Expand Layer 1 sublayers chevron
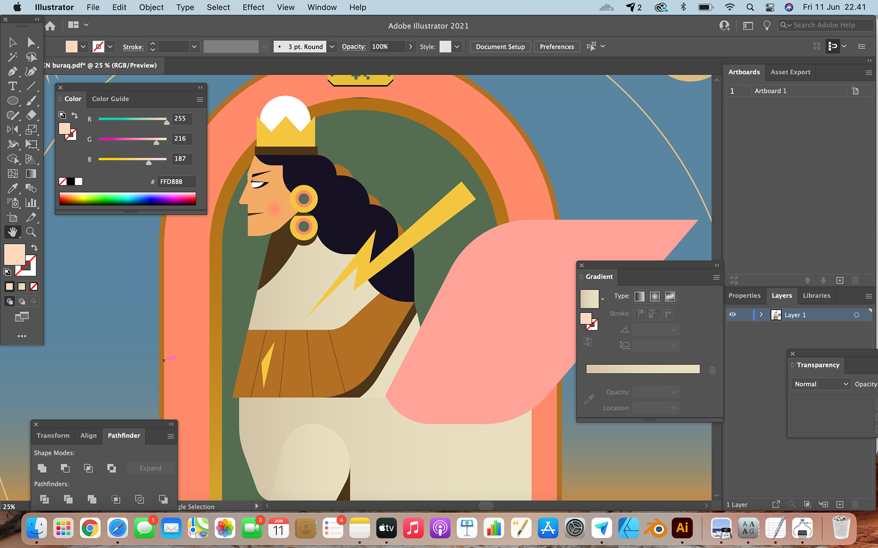878x548 pixels. pos(761,315)
